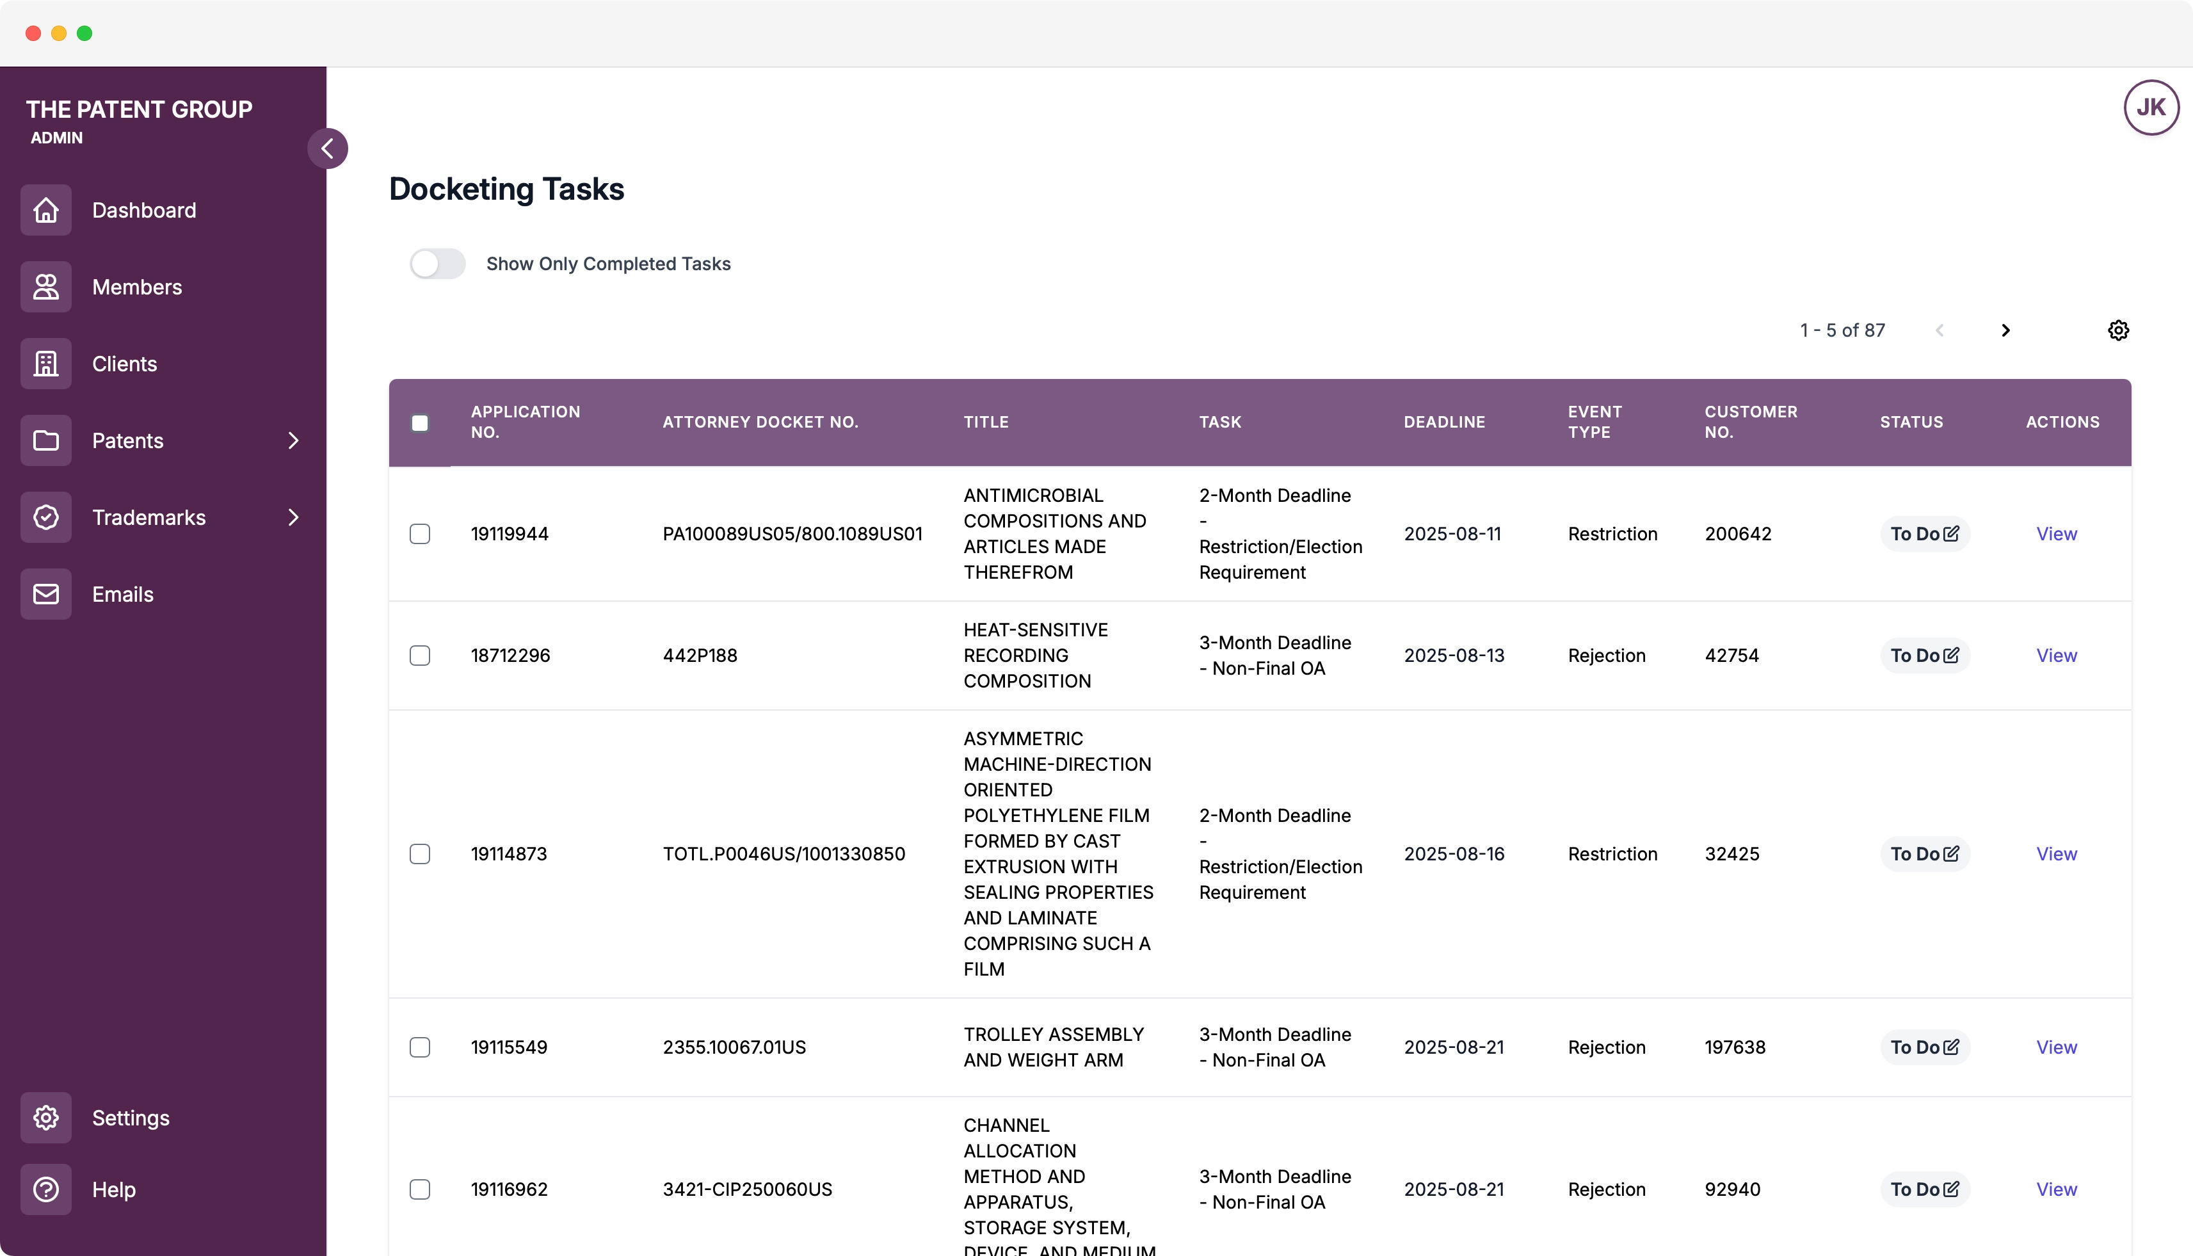Open the JK user avatar menu
Viewport: 2193px width, 1256px height.
tap(2151, 108)
